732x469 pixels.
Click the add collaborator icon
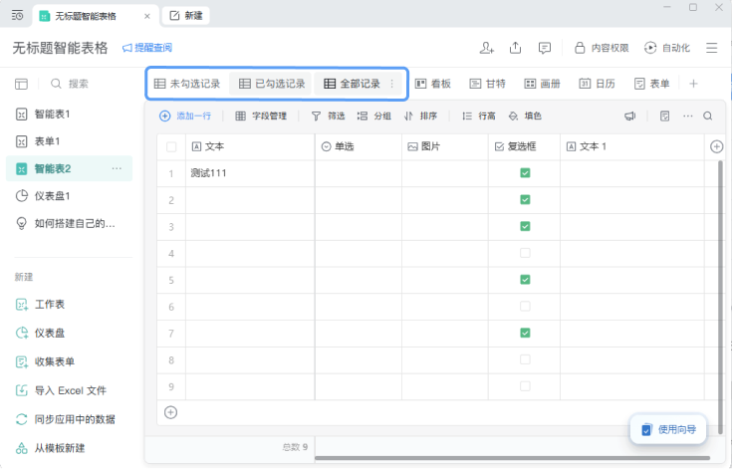tap(486, 48)
